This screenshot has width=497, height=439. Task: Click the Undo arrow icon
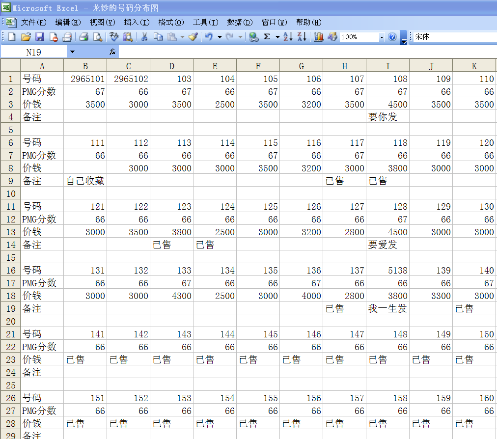[x=209, y=37]
